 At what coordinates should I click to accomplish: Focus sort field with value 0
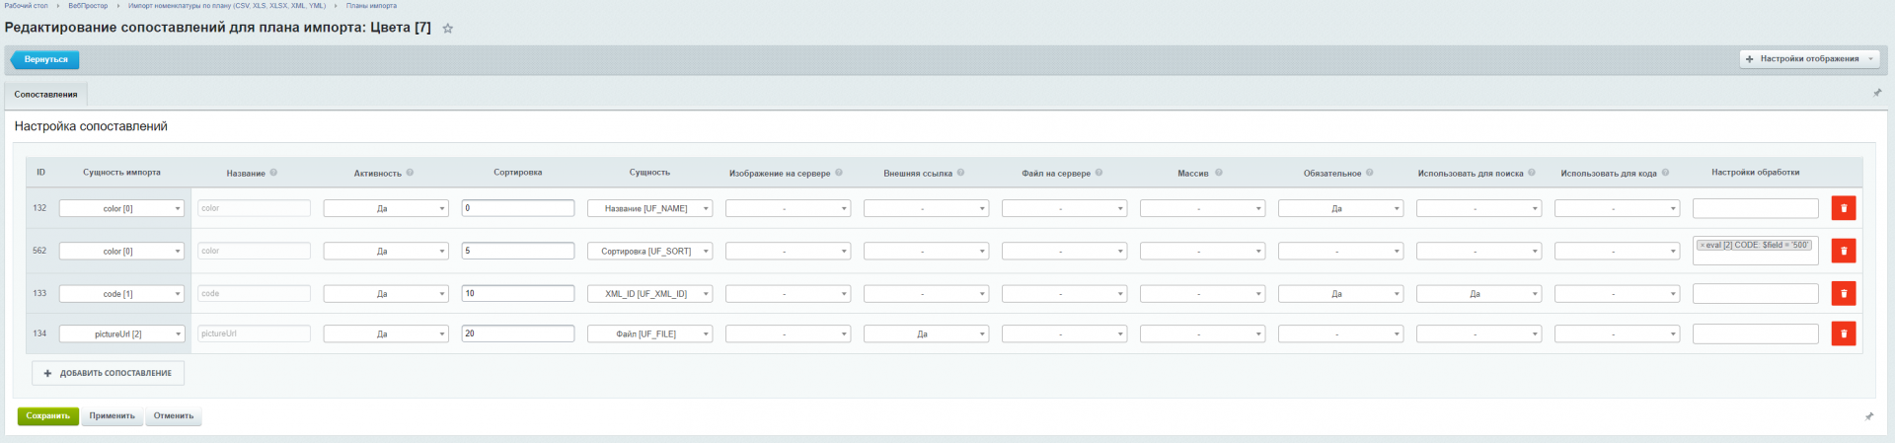tap(518, 208)
